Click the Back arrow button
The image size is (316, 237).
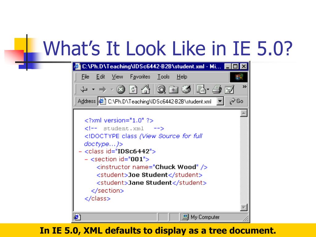click(x=84, y=89)
